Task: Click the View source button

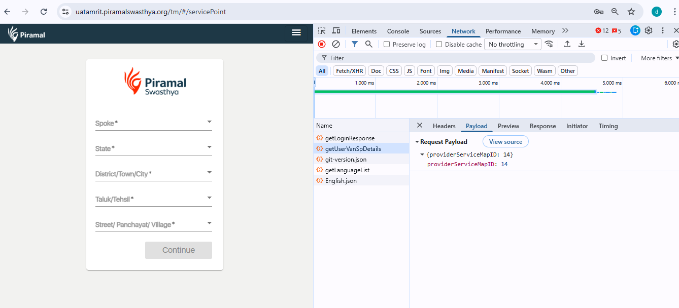Action: (505, 142)
